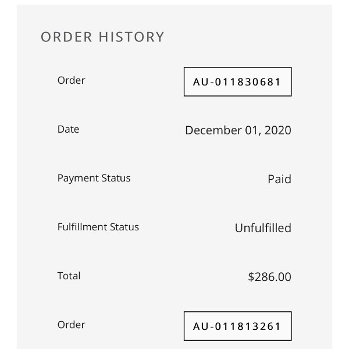Click the word Unfulfilled
Image resolution: width=349 pixels, height=349 pixels.
263,228
